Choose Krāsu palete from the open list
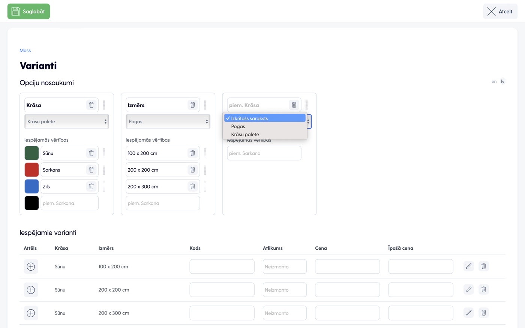 pyautogui.click(x=265, y=134)
